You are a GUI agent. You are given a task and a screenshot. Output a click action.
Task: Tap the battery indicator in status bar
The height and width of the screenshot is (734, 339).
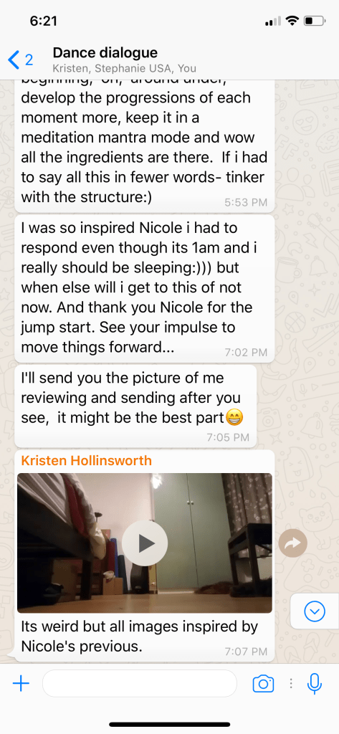tap(314, 21)
